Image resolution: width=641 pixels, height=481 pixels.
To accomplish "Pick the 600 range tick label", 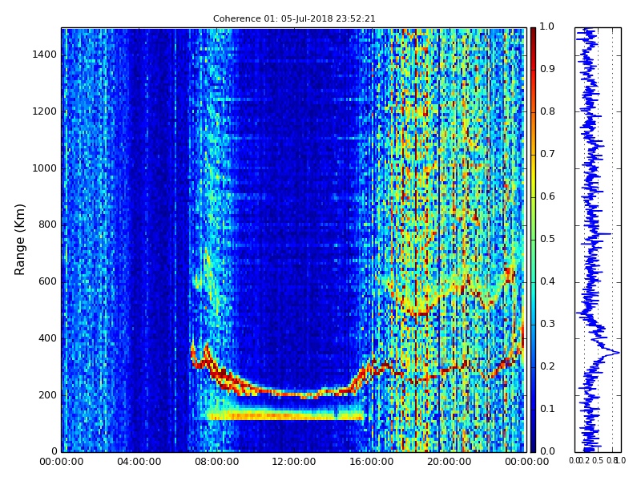I will 47,281.
